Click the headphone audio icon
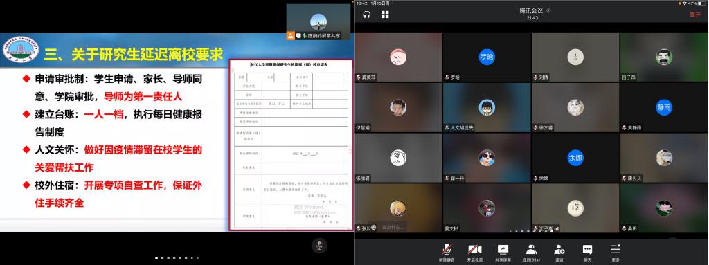 click(367, 15)
